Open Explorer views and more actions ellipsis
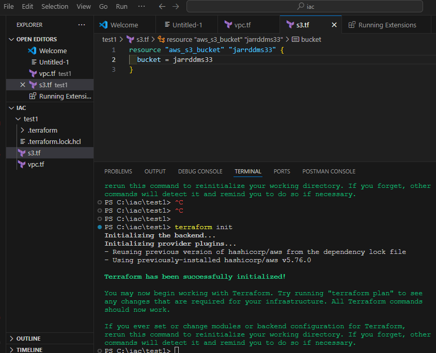This screenshot has height=353, width=436. 82,25
